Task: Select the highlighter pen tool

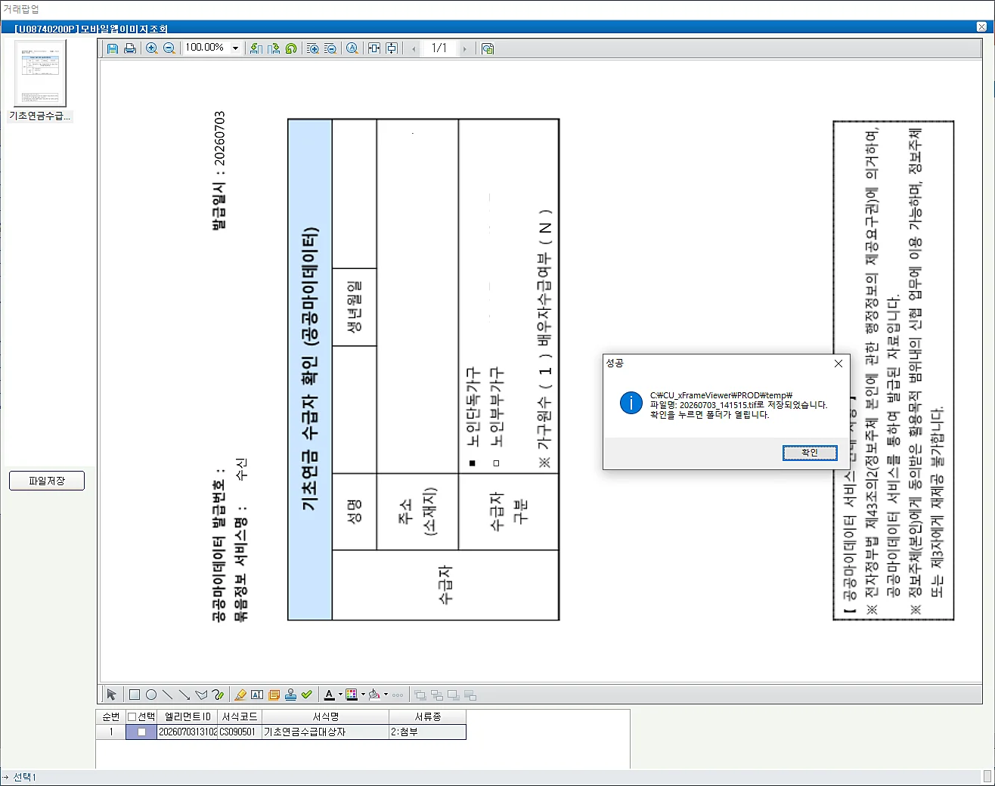Action: pos(240,695)
